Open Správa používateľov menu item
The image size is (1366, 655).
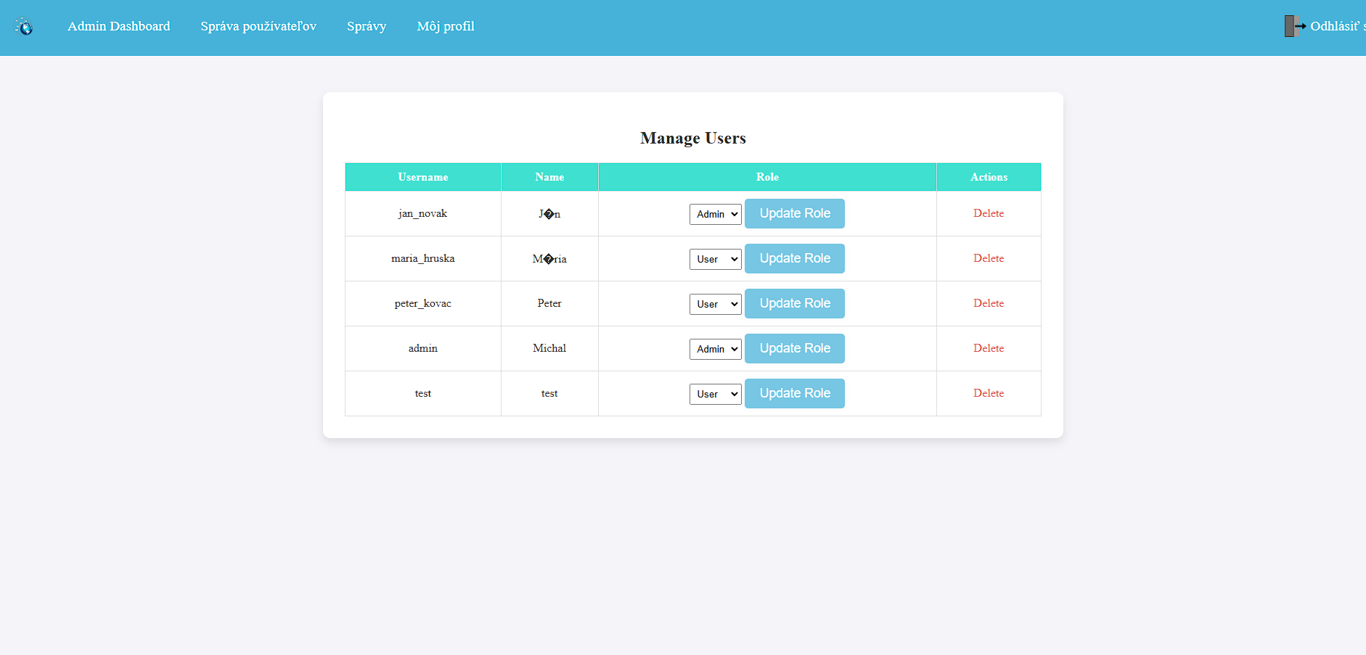[258, 26]
